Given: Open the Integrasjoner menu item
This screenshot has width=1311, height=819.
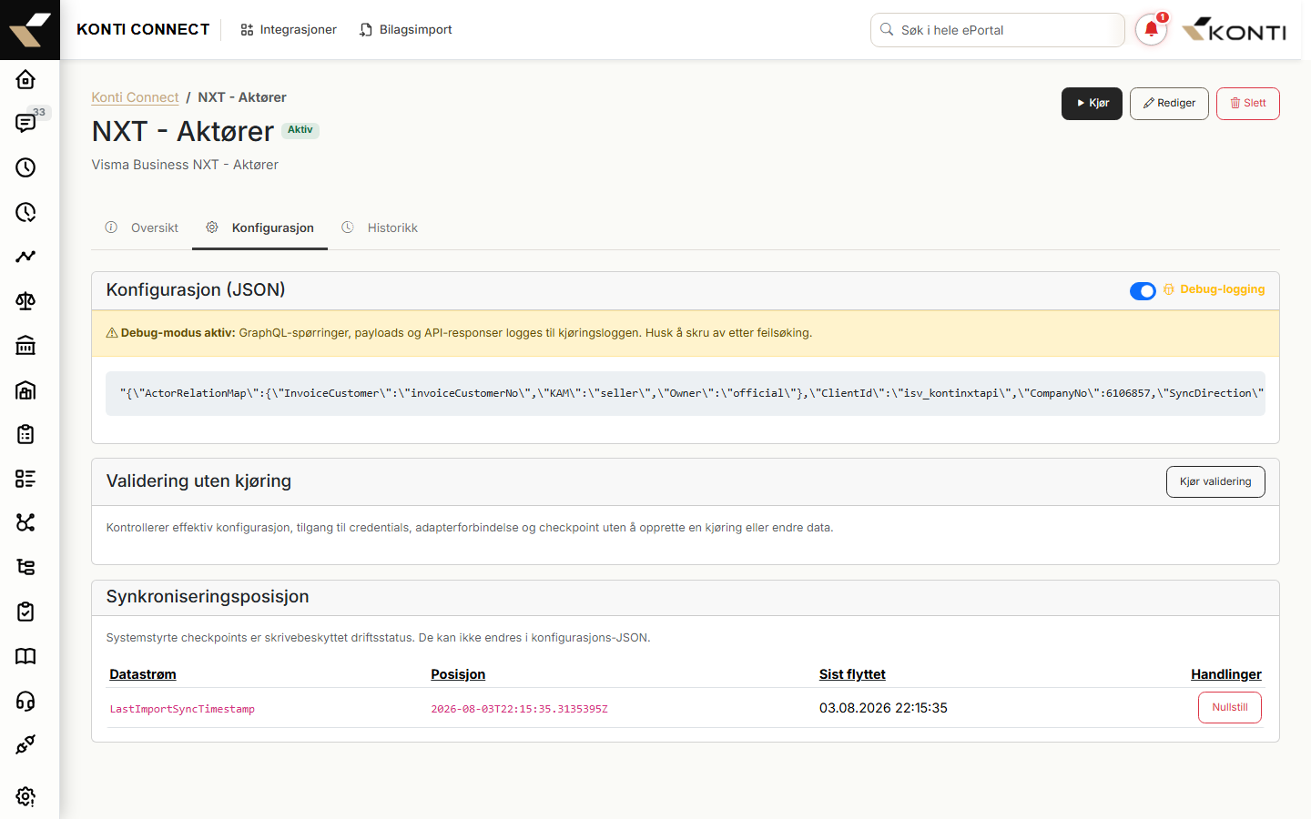Looking at the screenshot, I should (289, 30).
